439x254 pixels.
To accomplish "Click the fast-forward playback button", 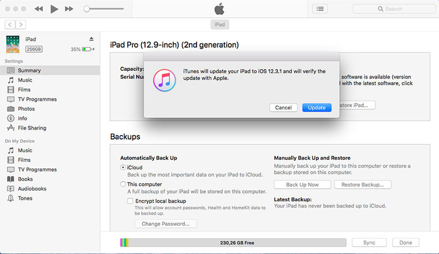I will [x=69, y=9].
